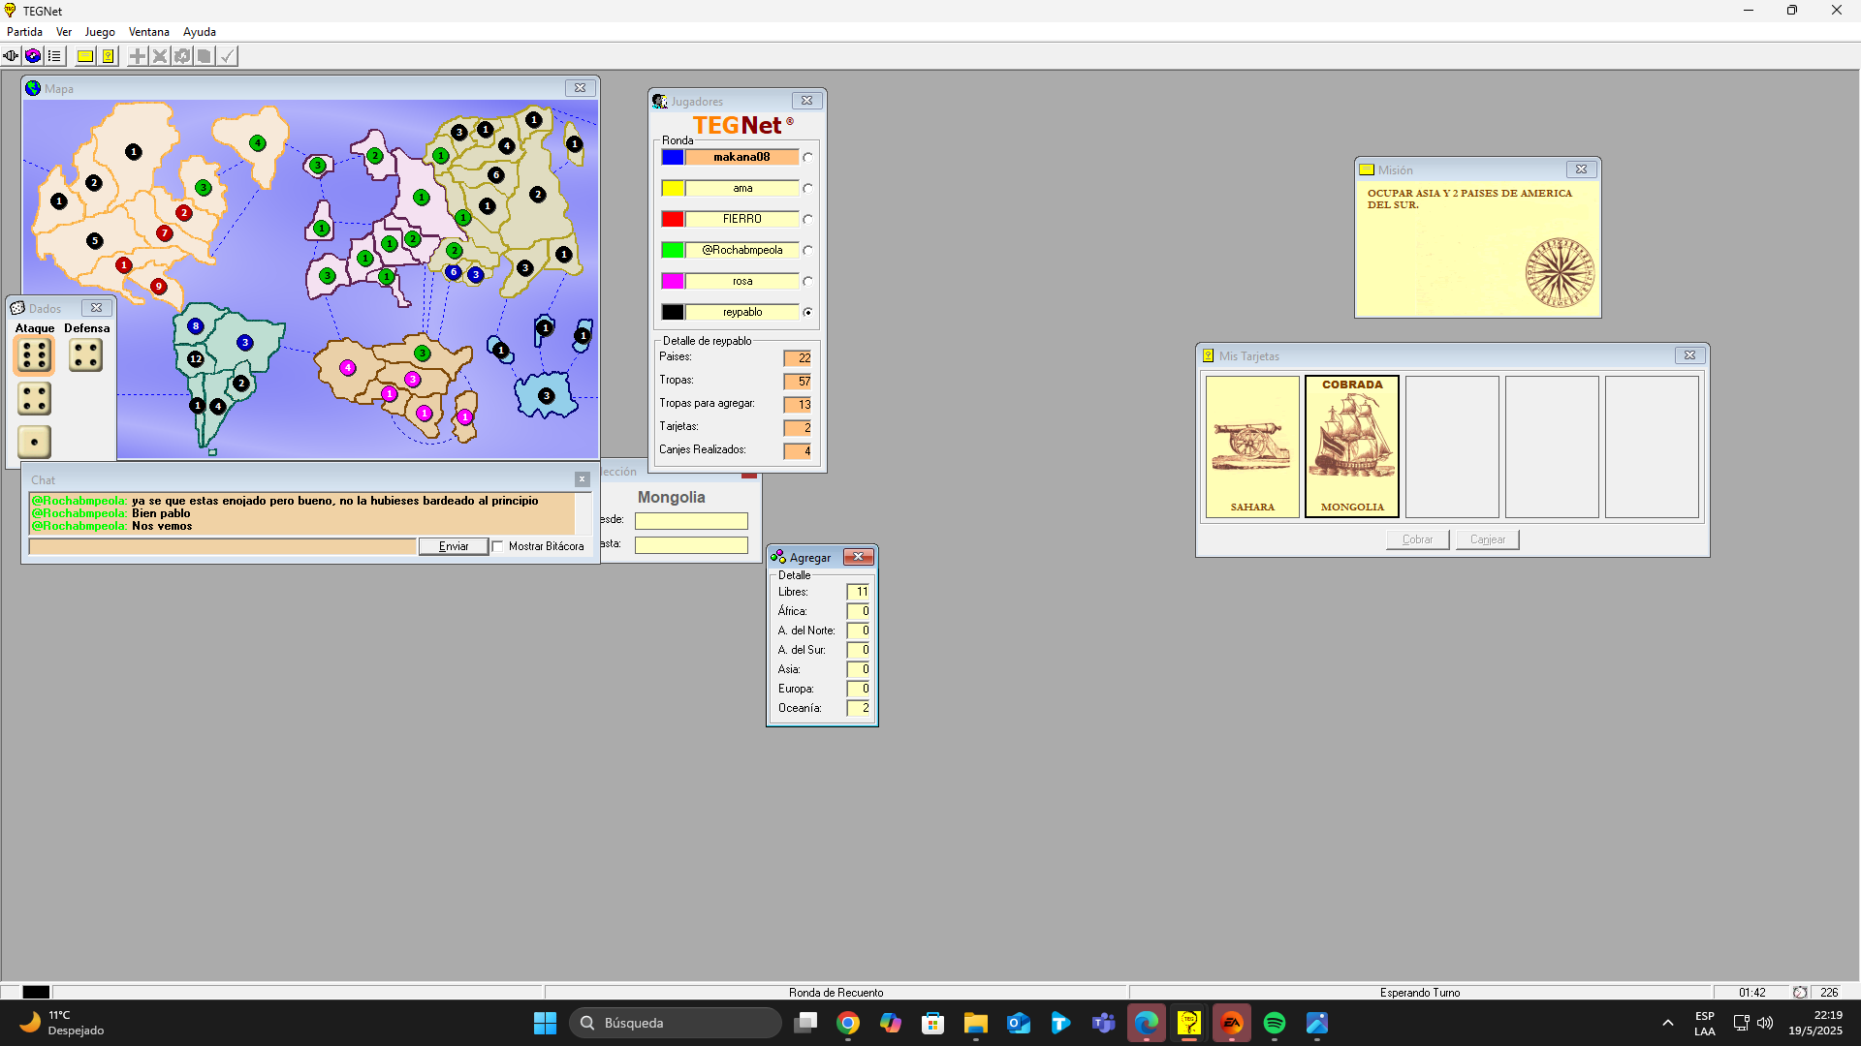Click the chat message input field
Viewport: 1861px width, 1046px height.
tap(222, 547)
